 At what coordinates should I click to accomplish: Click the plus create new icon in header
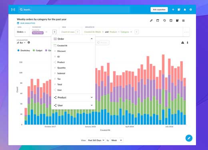click(173, 10)
